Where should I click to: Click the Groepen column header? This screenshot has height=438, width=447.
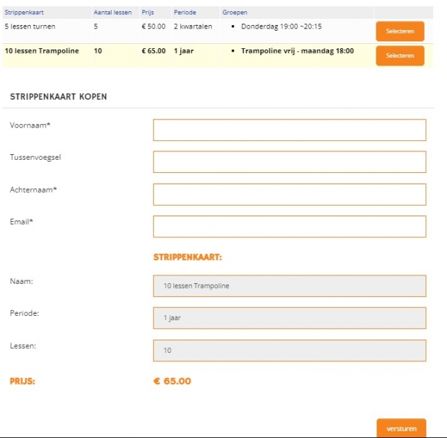coord(235,13)
